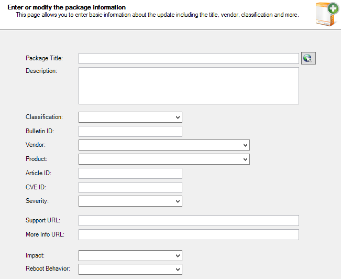The height and width of the screenshot is (279, 341).
Task: Click the 'Reboot Behavior:' label text
Action: click(x=48, y=269)
